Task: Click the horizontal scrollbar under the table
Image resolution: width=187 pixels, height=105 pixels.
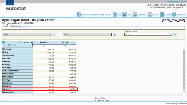Action: pyautogui.click(x=108, y=94)
